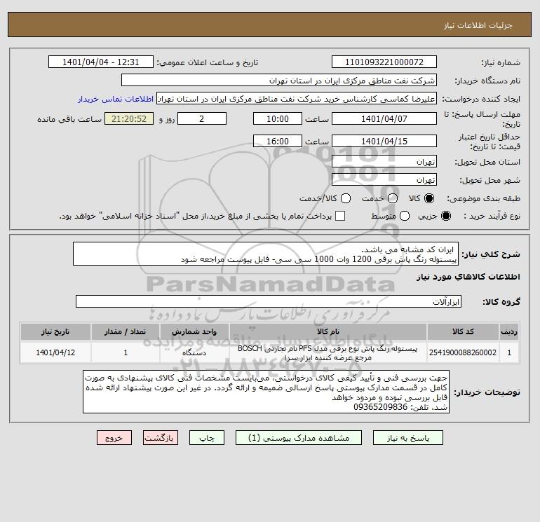Click the delivery province field تهران

pos(384,161)
